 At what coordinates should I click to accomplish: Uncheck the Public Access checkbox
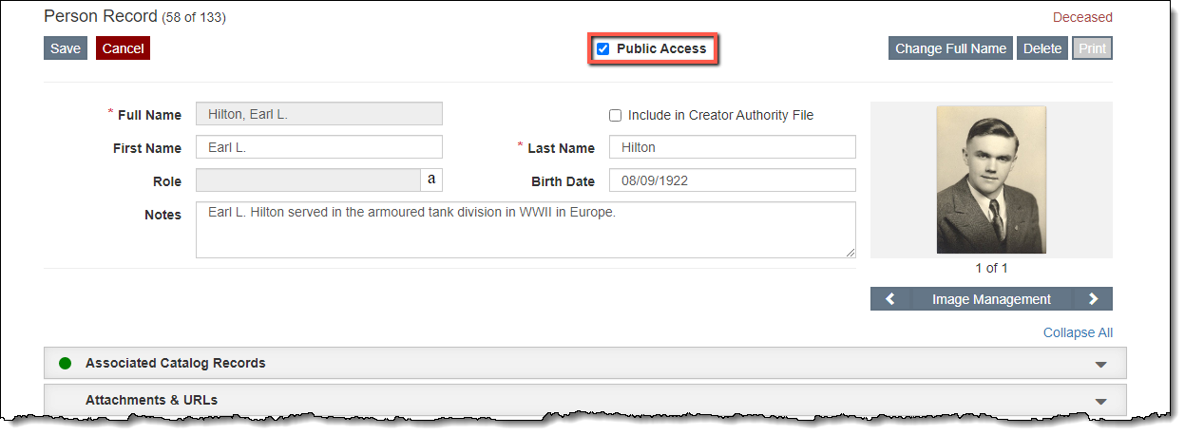coord(602,48)
